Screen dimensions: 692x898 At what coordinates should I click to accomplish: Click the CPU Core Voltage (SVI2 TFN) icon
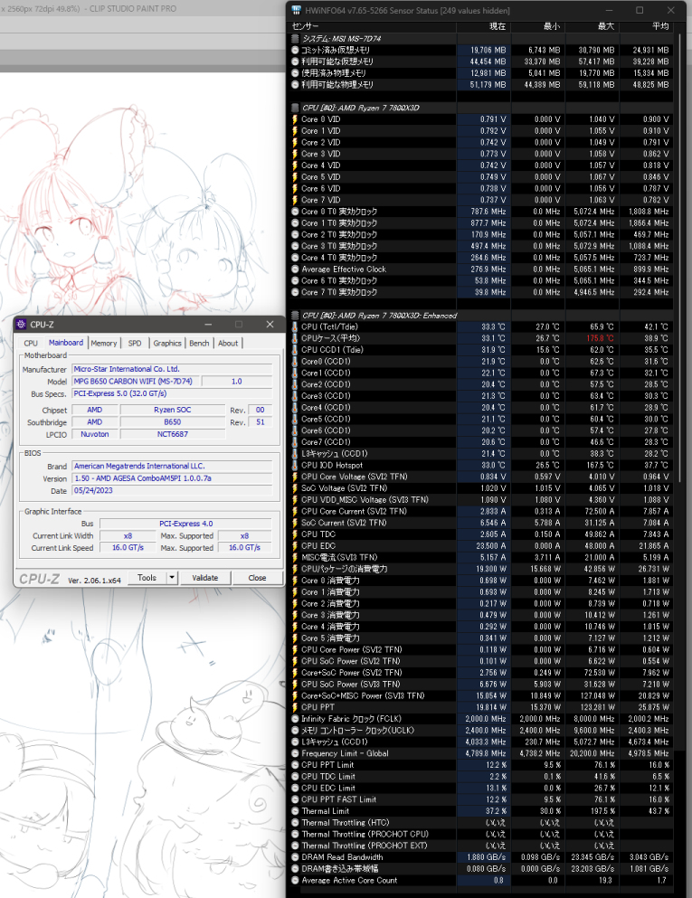click(295, 477)
